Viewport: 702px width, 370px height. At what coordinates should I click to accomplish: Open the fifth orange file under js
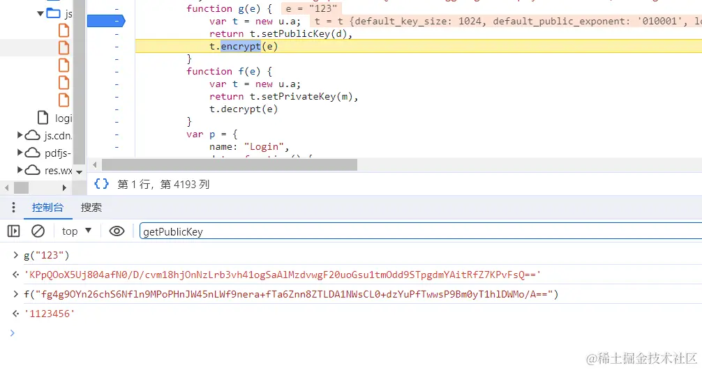click(64, 100)
